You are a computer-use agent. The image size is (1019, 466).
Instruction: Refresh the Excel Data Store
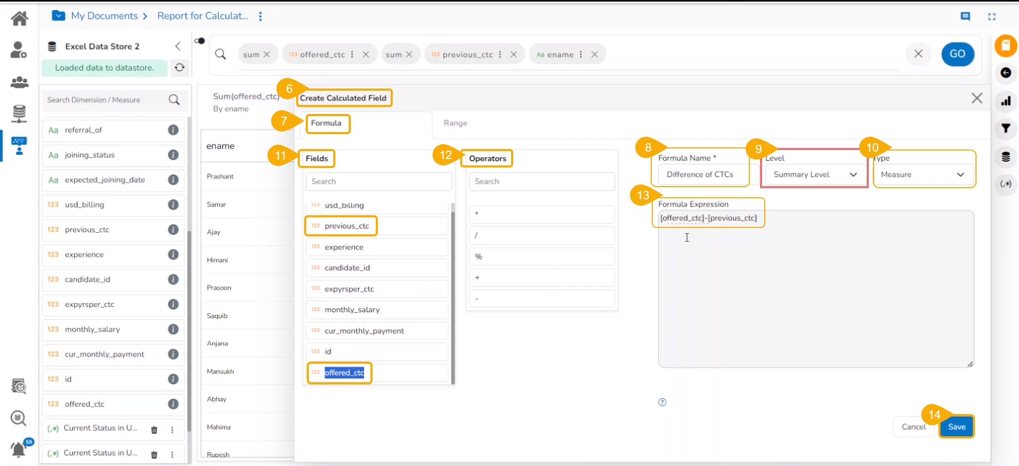tap(179, 67)
